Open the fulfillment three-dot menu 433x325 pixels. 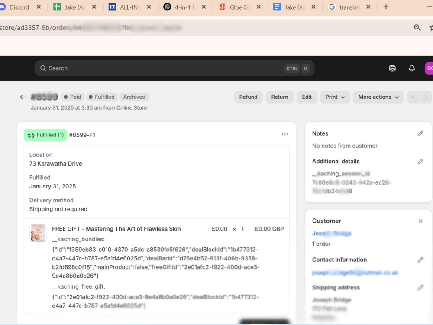click(x=285, y=134)
